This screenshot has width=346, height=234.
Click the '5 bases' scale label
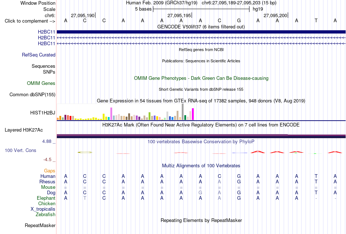(143, 9)
